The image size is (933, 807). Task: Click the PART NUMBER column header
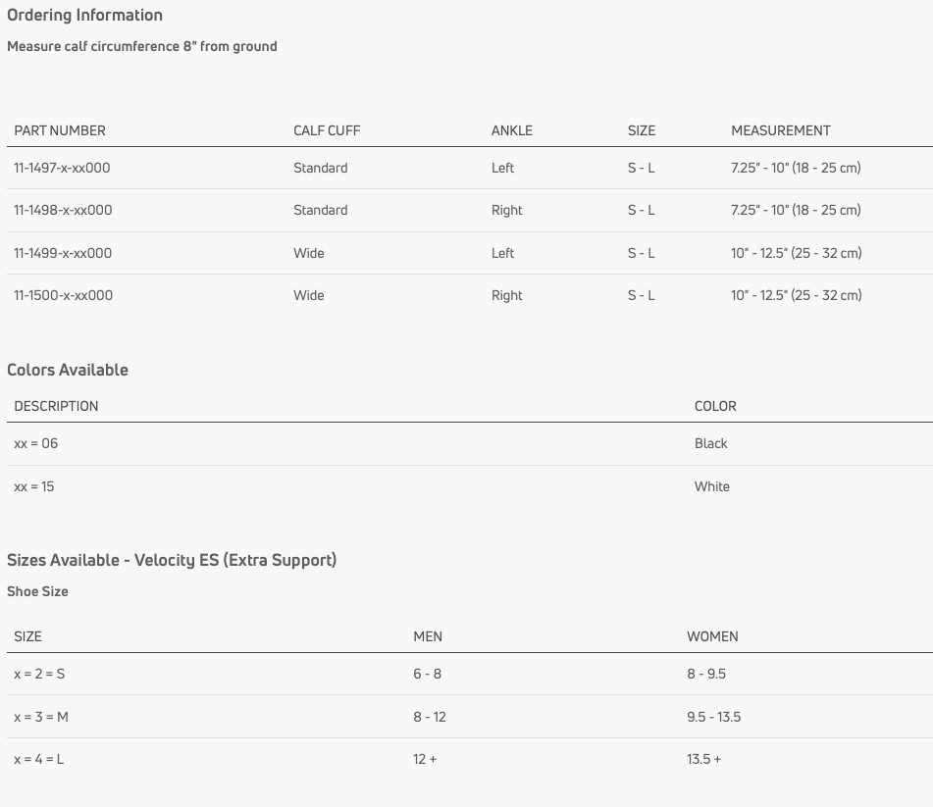[60, 130]
